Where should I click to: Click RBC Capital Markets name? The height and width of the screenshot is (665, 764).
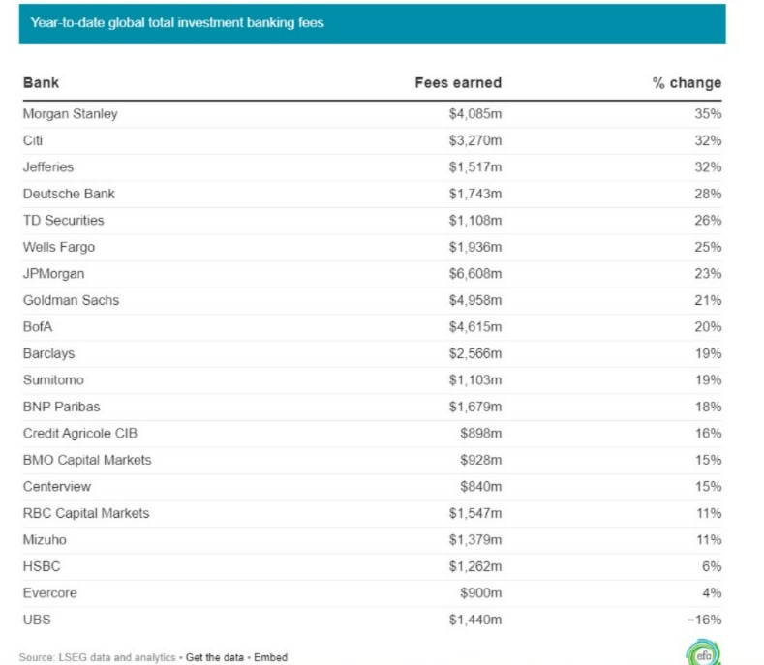[x=86, y=513]
